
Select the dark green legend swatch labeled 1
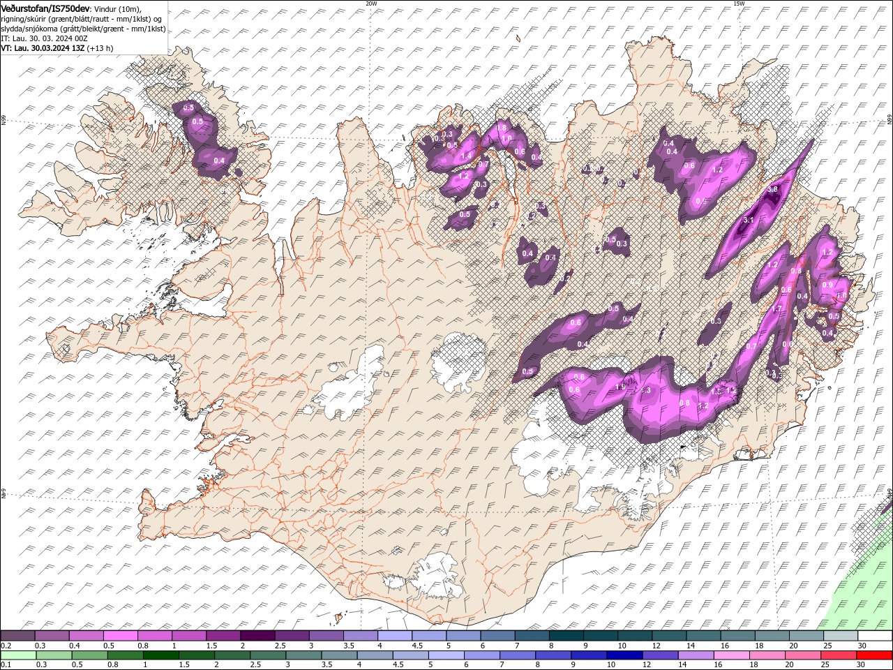click(x=161, y=655)
